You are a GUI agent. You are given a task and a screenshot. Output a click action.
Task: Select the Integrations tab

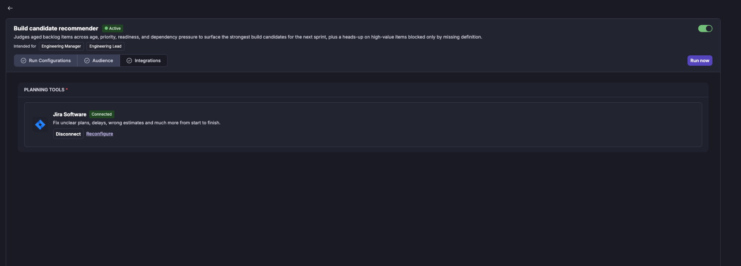tap(143, 61)
